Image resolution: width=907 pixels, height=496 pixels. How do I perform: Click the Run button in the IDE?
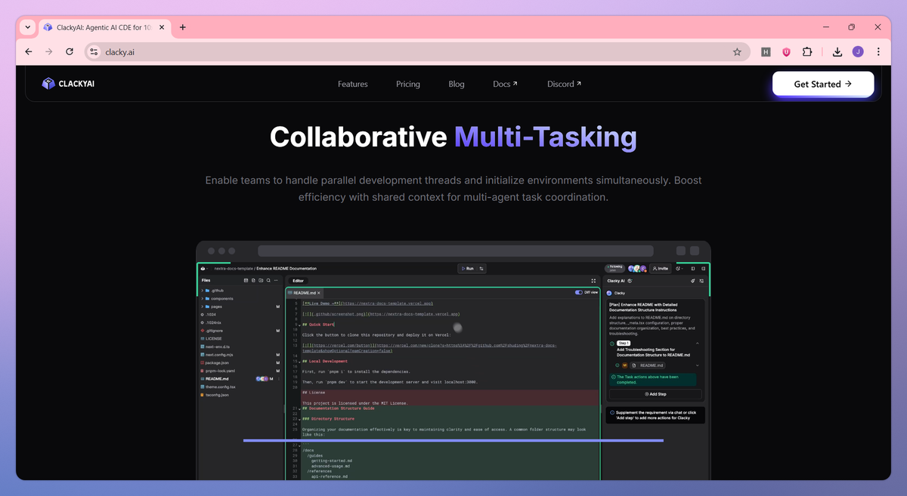[x=468, y=269]
